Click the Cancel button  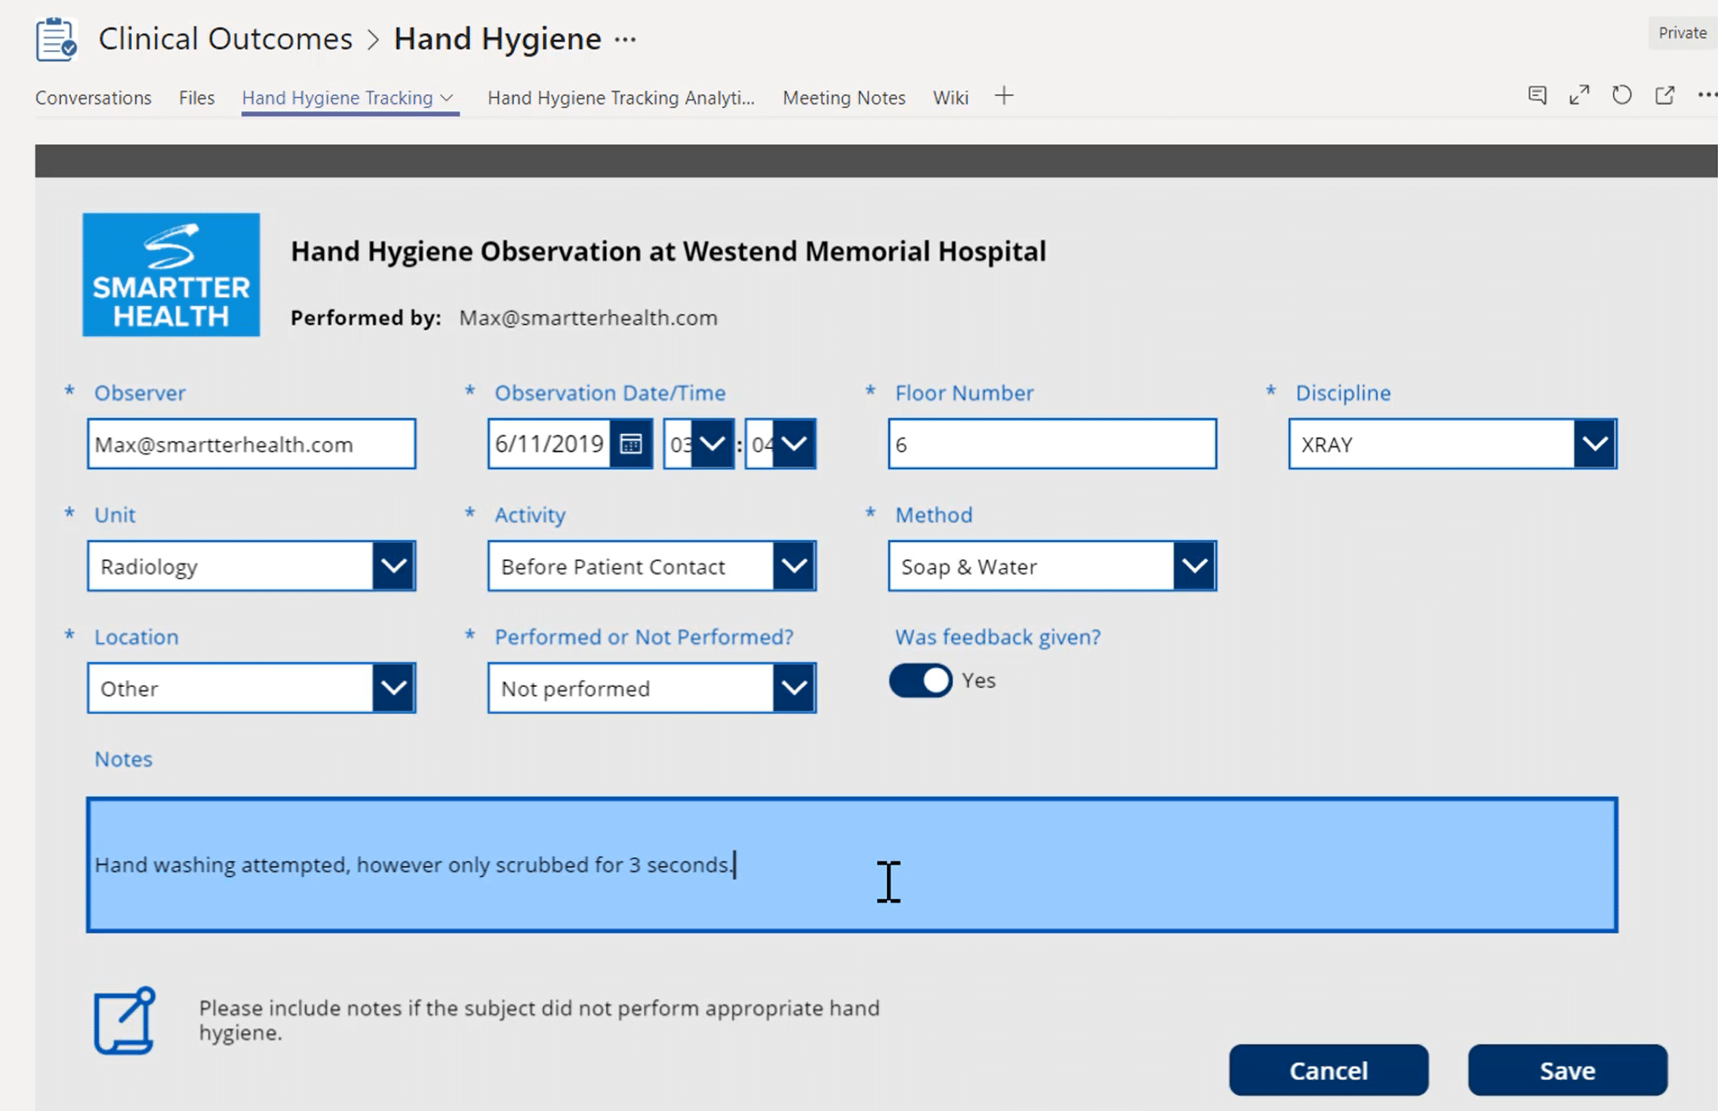coord(1328,1070)
